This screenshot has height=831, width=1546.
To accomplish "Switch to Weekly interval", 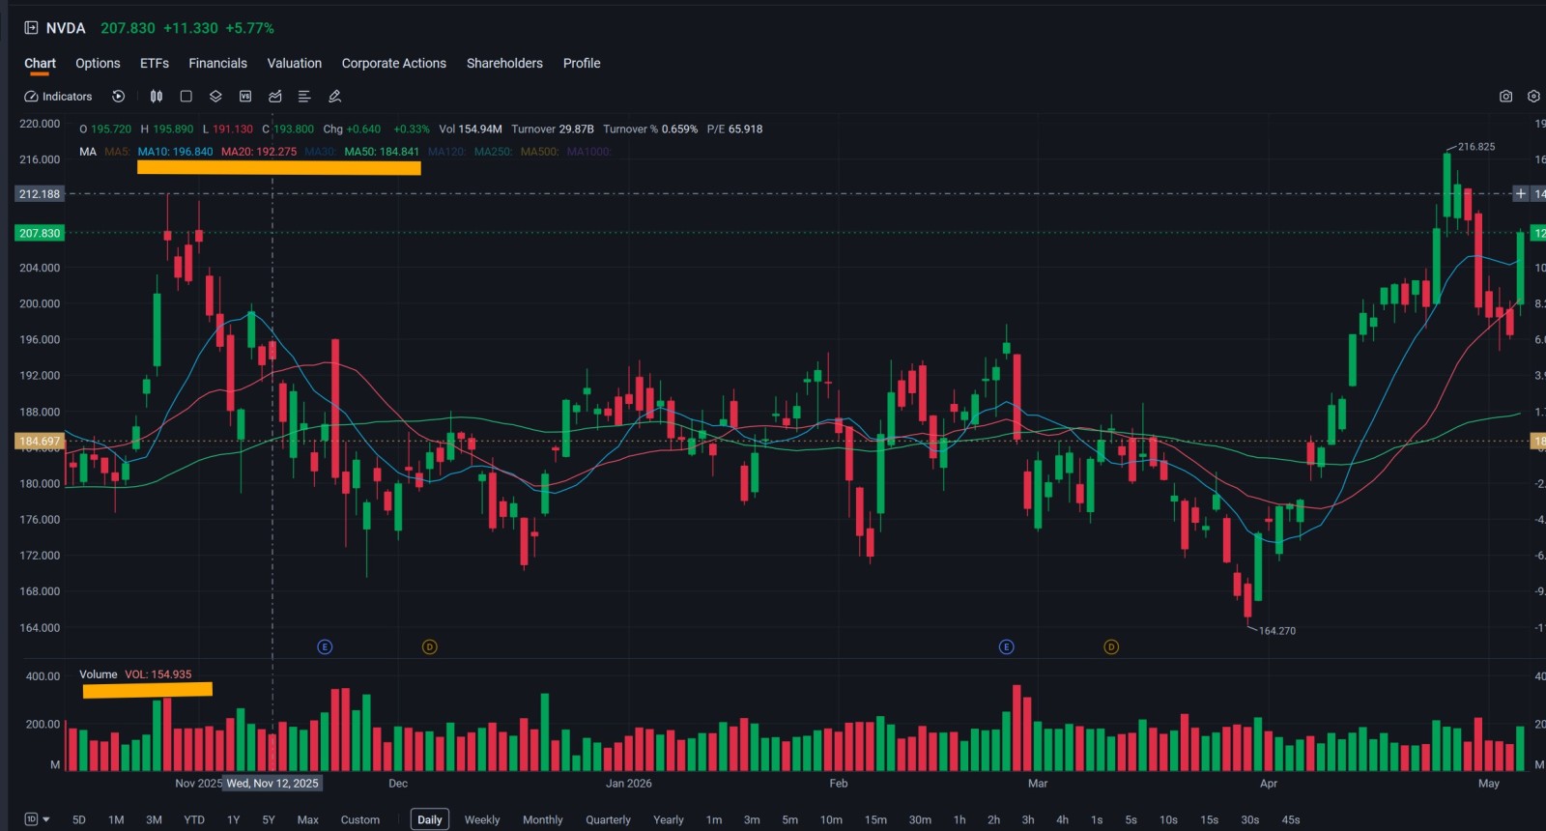I will click(482, 819).
